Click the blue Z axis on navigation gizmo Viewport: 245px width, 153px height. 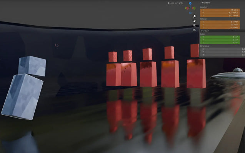pos(190,3)
